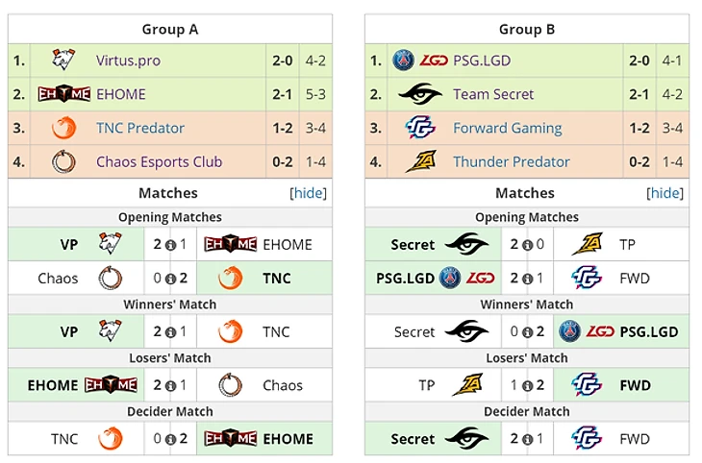The height and width of the screenshot is (463, 702).
Task: Open the Thunder Predator team link
Action: [x=512, y=161]
